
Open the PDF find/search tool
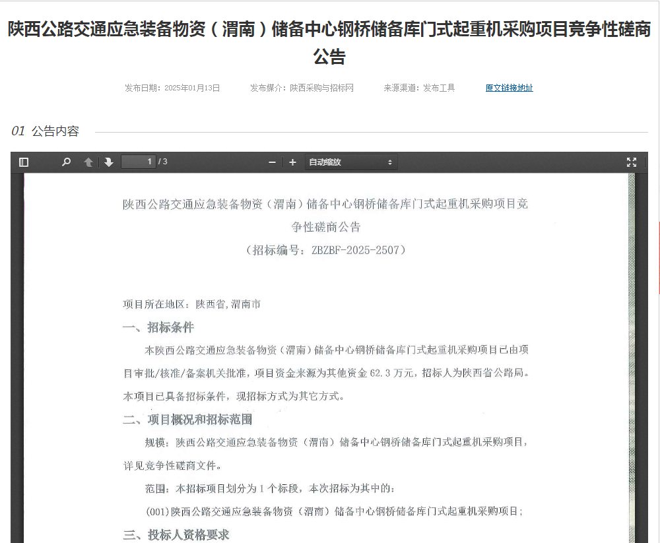(x=66, y=162)
